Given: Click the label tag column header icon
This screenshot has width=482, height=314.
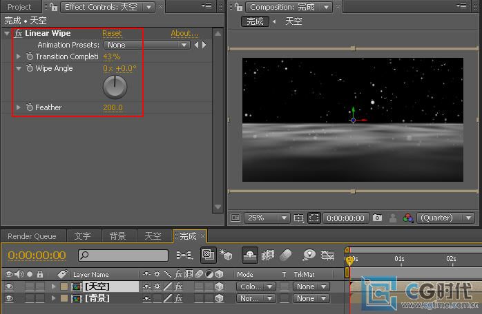Looking at the screenshot, I should coord(62,274).
